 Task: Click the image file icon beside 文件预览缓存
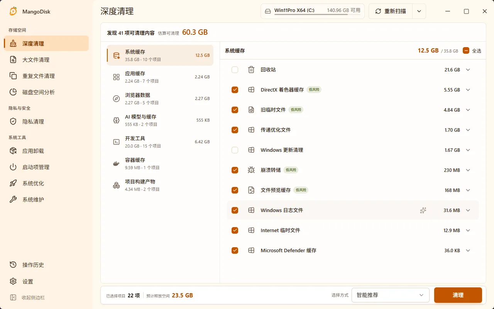click(x=251, y=190)
